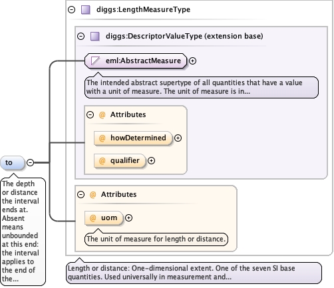Click the @ icon of the lower Attributes header
Viewport: 334px width, 288px height.
tap(92, 195)
